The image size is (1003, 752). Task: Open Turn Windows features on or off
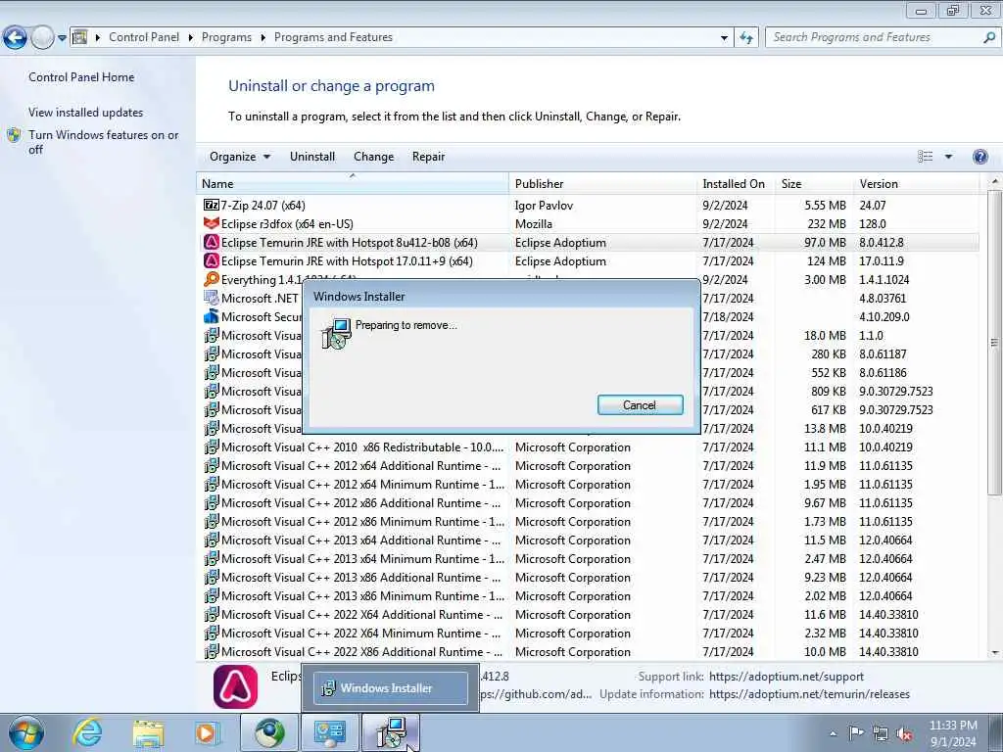point(103,142)
